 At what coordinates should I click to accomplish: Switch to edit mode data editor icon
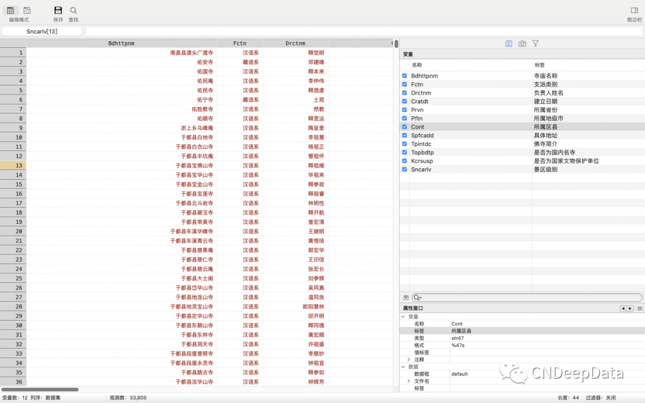(x=11, y=10)
